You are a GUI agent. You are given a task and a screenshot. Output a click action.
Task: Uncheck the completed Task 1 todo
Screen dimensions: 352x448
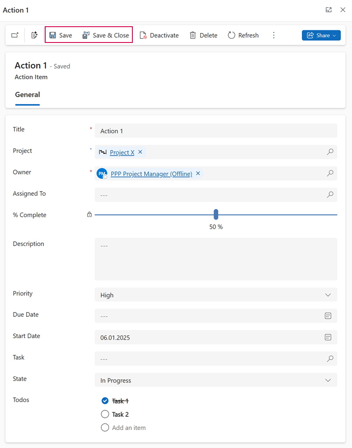[x=105, y=401]
